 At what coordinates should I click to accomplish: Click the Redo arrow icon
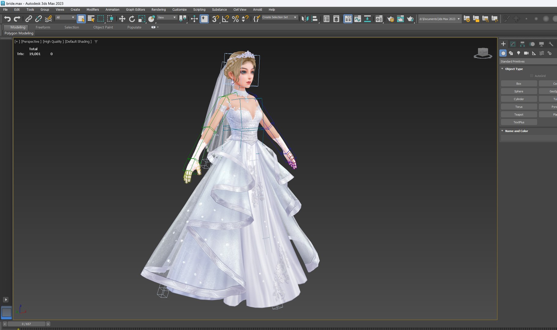click(17, 19)
